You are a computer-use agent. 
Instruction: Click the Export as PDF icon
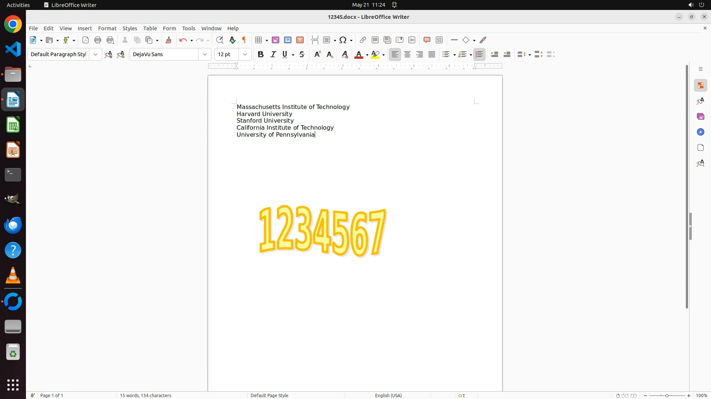point(86,40)
